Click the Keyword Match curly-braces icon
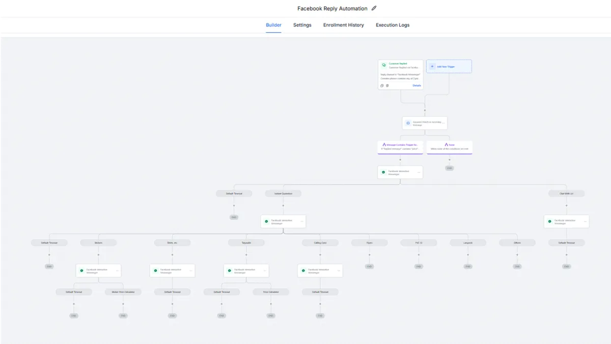Image resolution: width=611 pixels, height=344 pixels. 408,123
